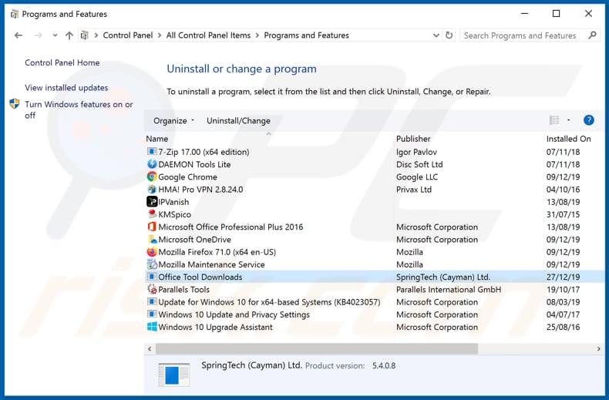609x400 pixels.
Task: Click the Microsoft Office Professional Plus icon
Action: click(x=152, y=227)
